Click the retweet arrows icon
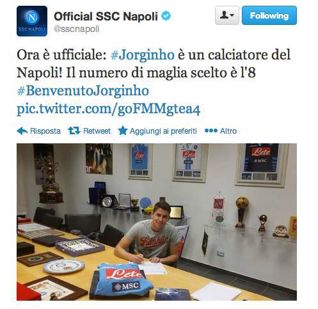This screenshot has width=318, height=309. (74, 131)
